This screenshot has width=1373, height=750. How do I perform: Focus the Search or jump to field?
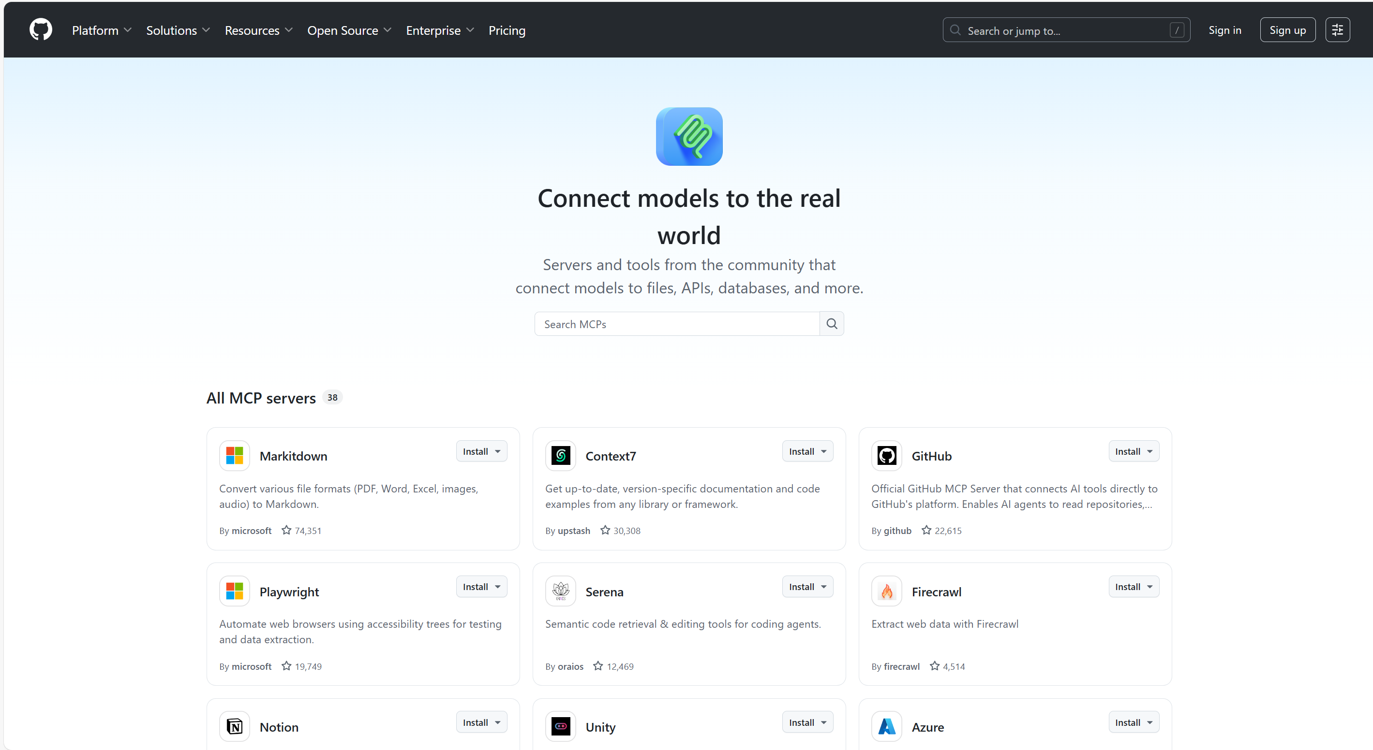tap(1066, 30)
